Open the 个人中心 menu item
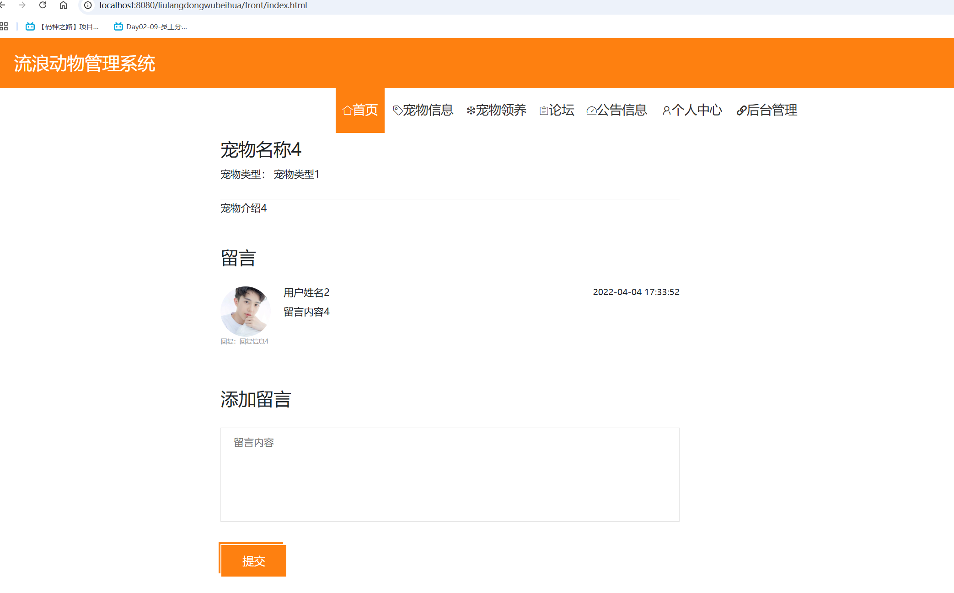The width and height of the screenshot is (954, 593). click(692, 110)
